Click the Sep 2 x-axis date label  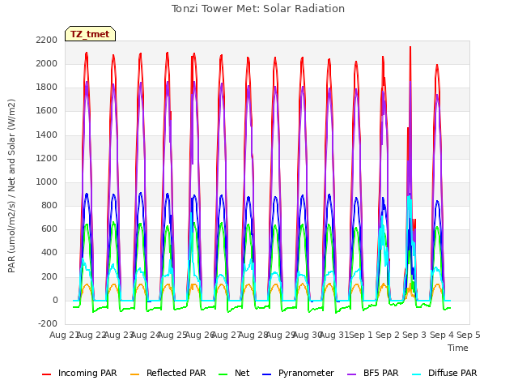388,335
